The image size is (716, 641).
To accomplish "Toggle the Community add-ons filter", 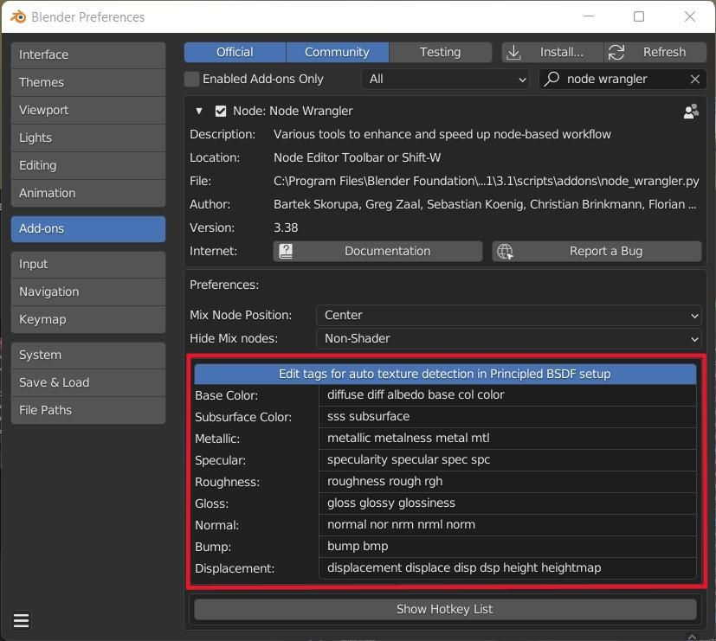I will [x=337, y=52].
